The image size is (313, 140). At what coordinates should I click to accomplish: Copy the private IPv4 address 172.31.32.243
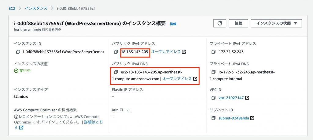214,52
